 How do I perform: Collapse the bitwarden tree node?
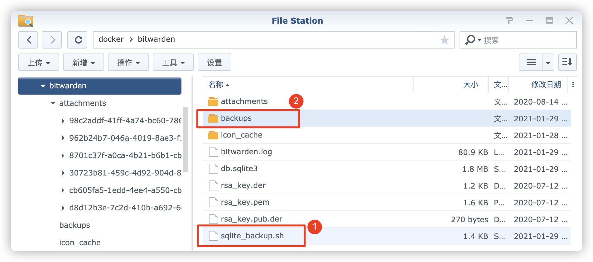(x=43, y=86)
